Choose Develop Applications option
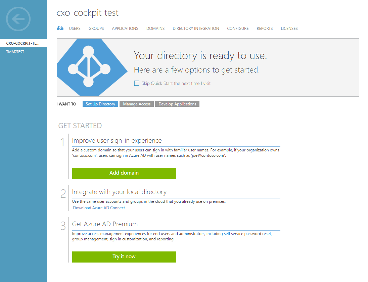368x282 pixels. point(177,104)
